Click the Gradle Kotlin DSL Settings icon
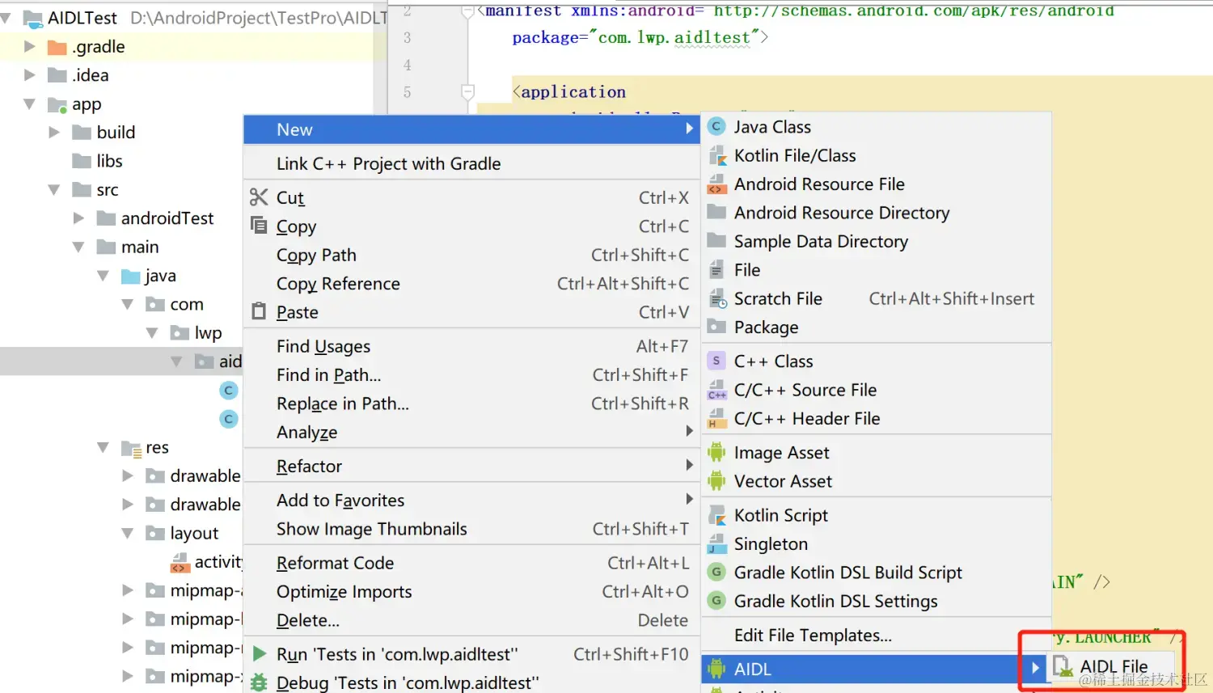This screenshot has height=693, width=1213. [x=716, y=601]
